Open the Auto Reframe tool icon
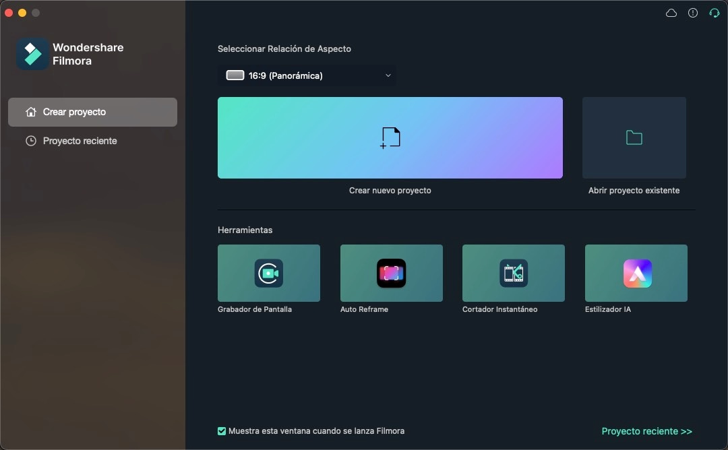 (x=392, y=274)
